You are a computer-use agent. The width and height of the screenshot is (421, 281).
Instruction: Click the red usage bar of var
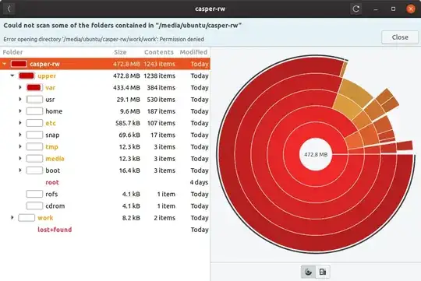tap(34, 87)
